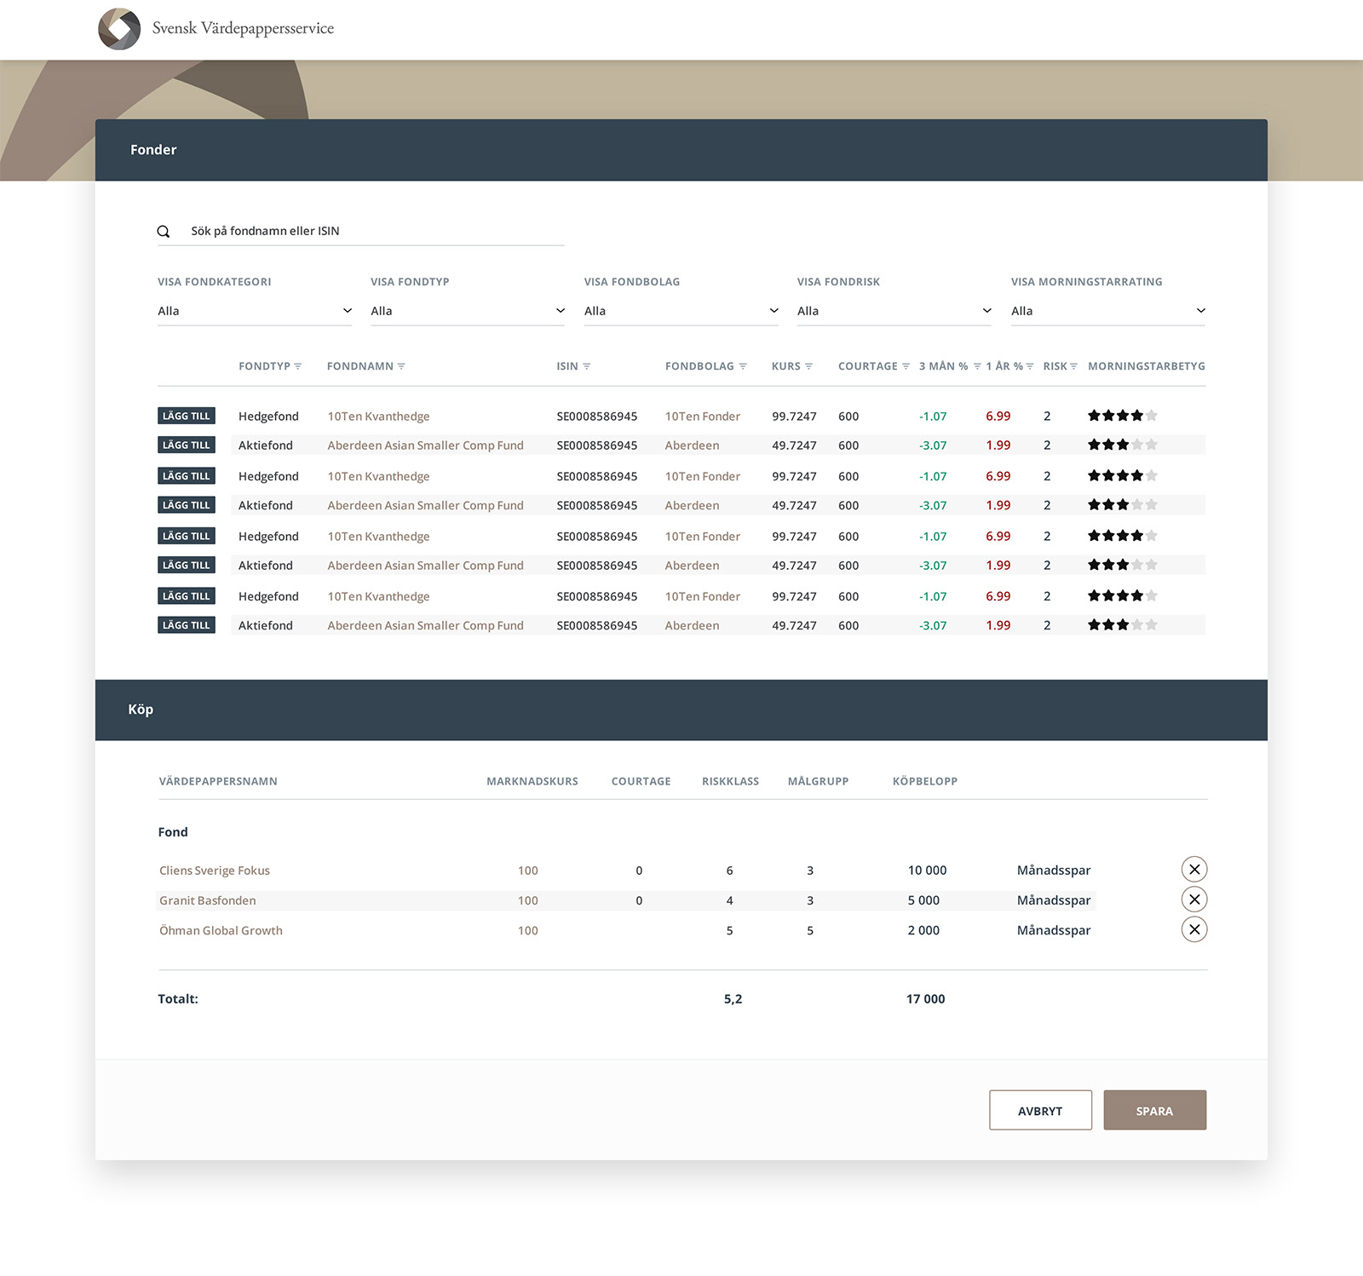The height and width of the screenshot is (1276, 1363).
Task: Click LÄGG TILL for third Aberdeen Asian row
Action: click(187, 565)
